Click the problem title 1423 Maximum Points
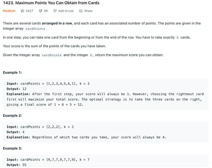The width and height of the screenshot is (212, 168). pyautogui.click(x=51, y=3)
